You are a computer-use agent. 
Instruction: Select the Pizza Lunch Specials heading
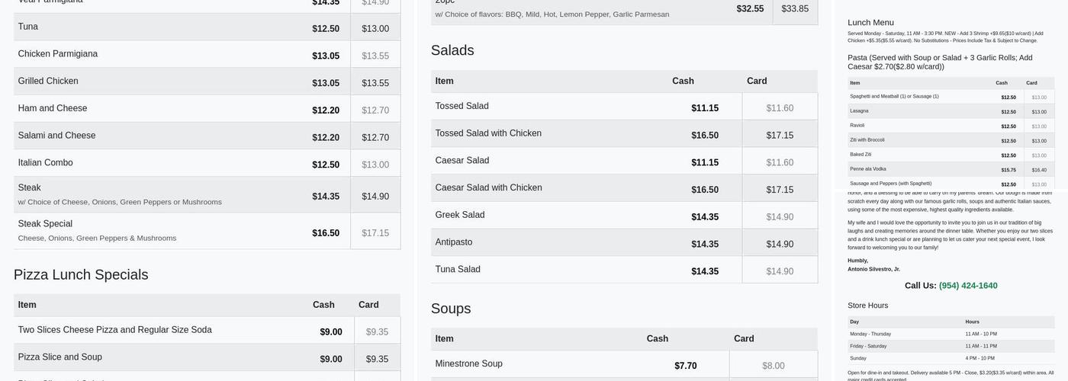(81, 275)
